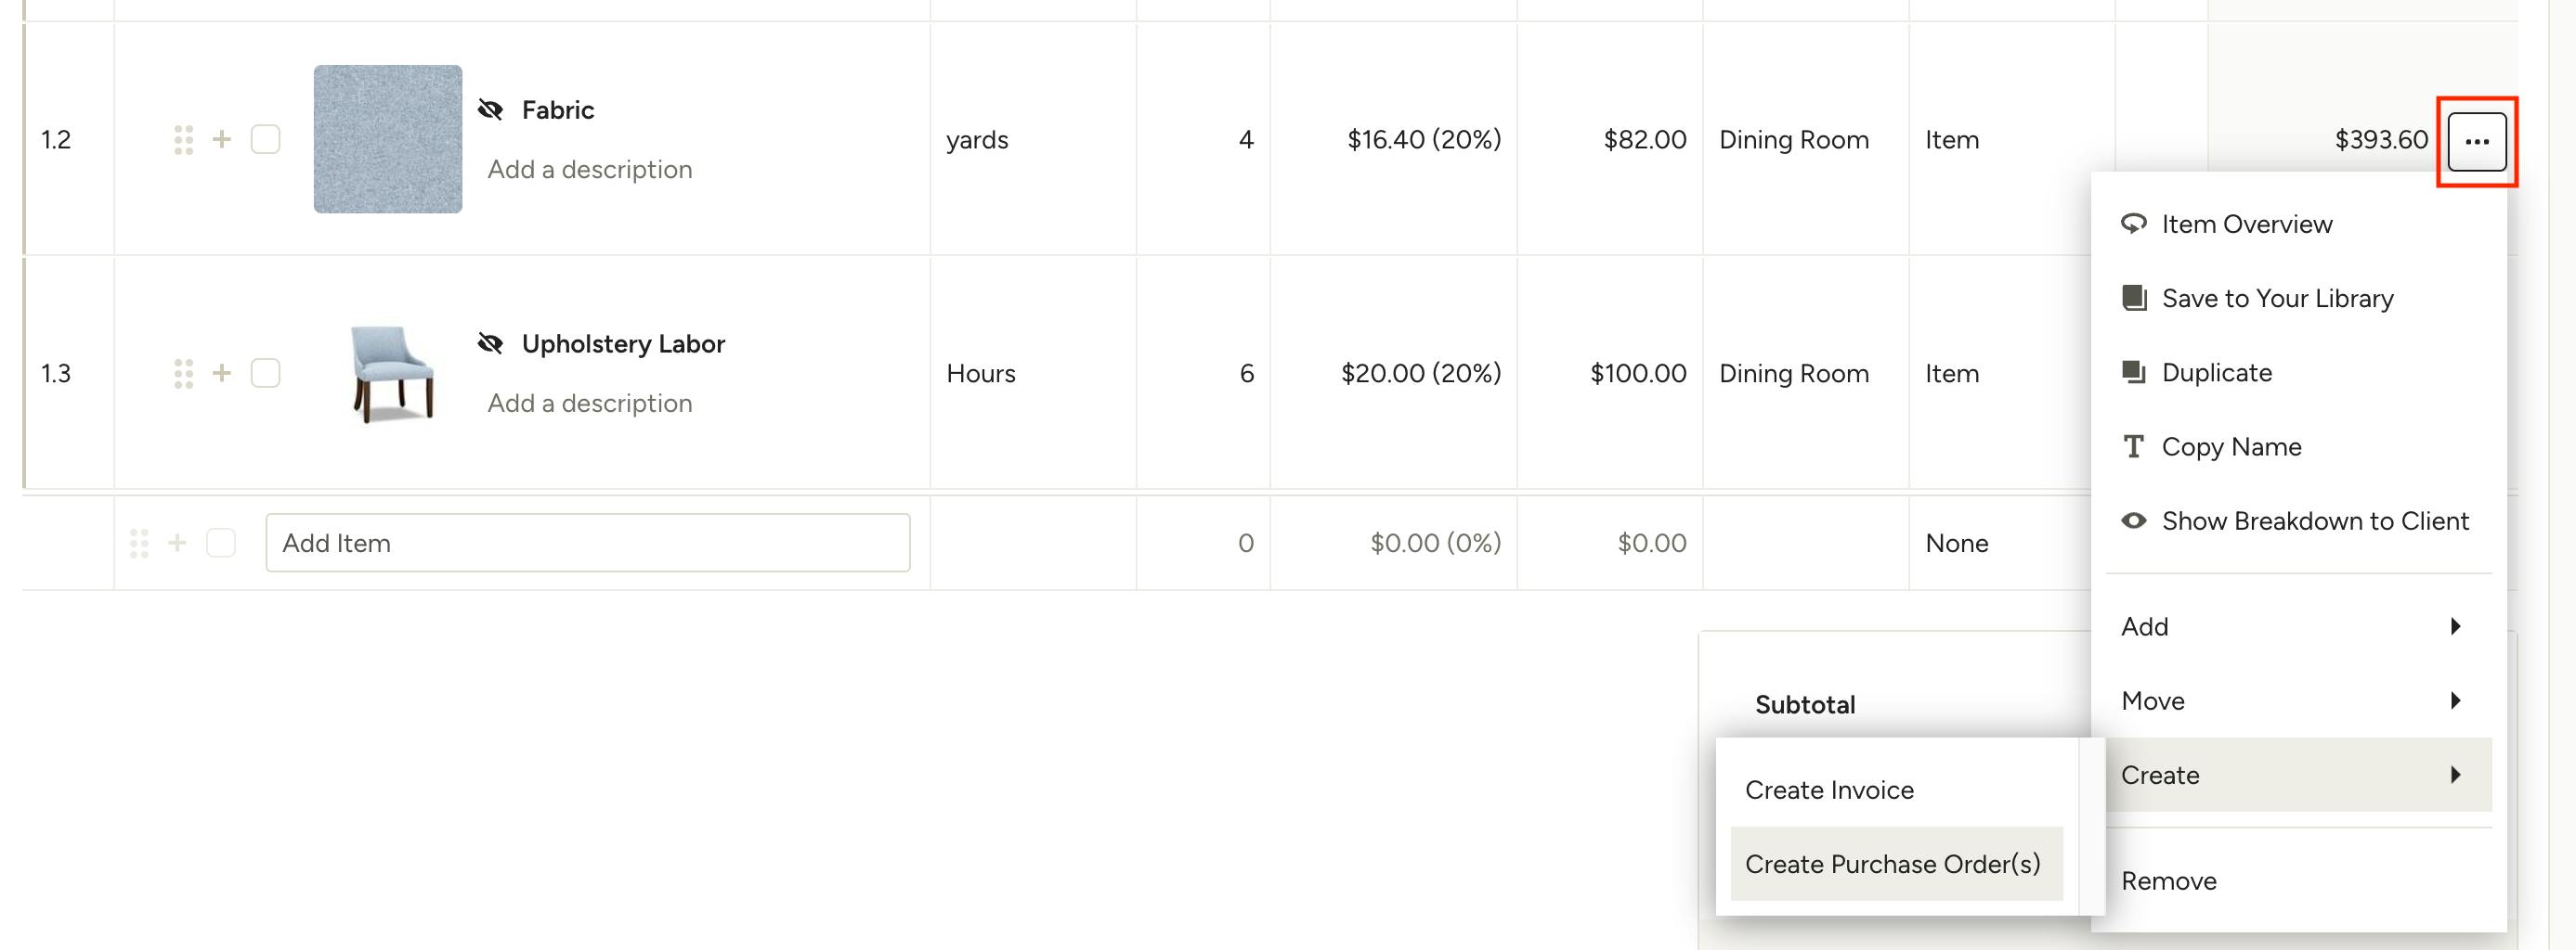The image size is (2576, 950).
Task: Select Copy Name menu entry
Action: (2231, 446)
